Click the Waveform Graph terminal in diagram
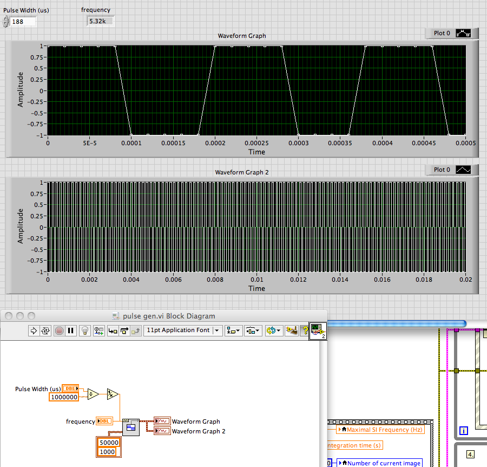 tap(162, 421)
